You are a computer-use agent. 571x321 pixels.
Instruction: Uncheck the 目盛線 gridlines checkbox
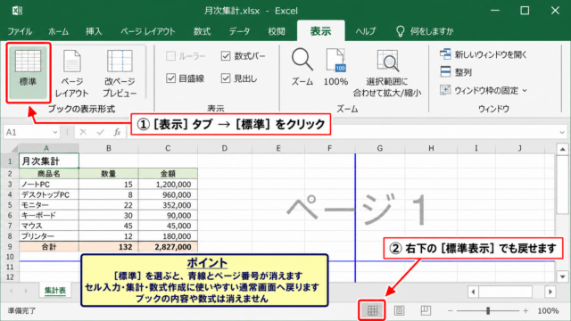[x=170, y=78]
